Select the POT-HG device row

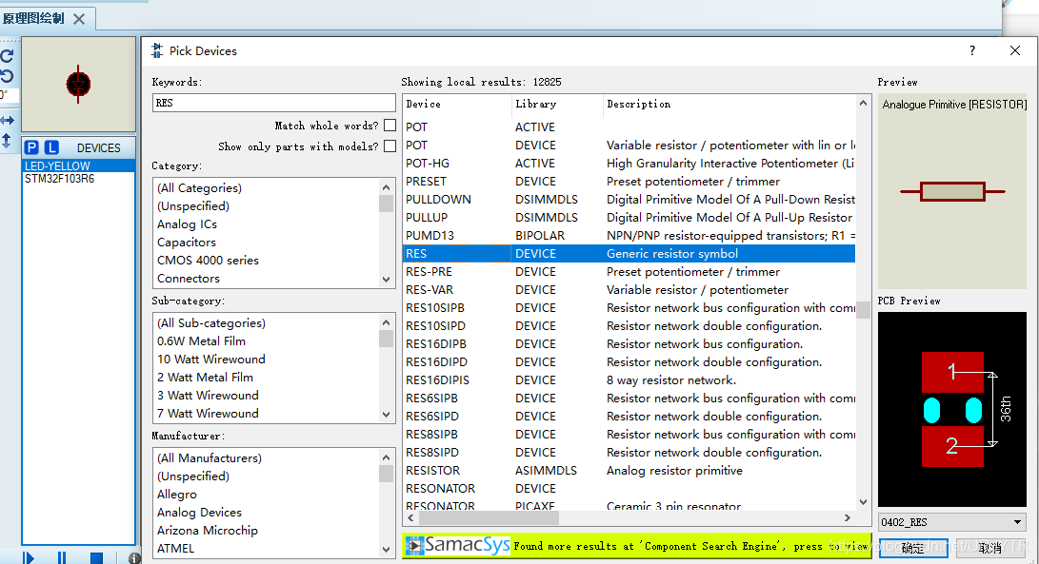(x=629, y=163)
